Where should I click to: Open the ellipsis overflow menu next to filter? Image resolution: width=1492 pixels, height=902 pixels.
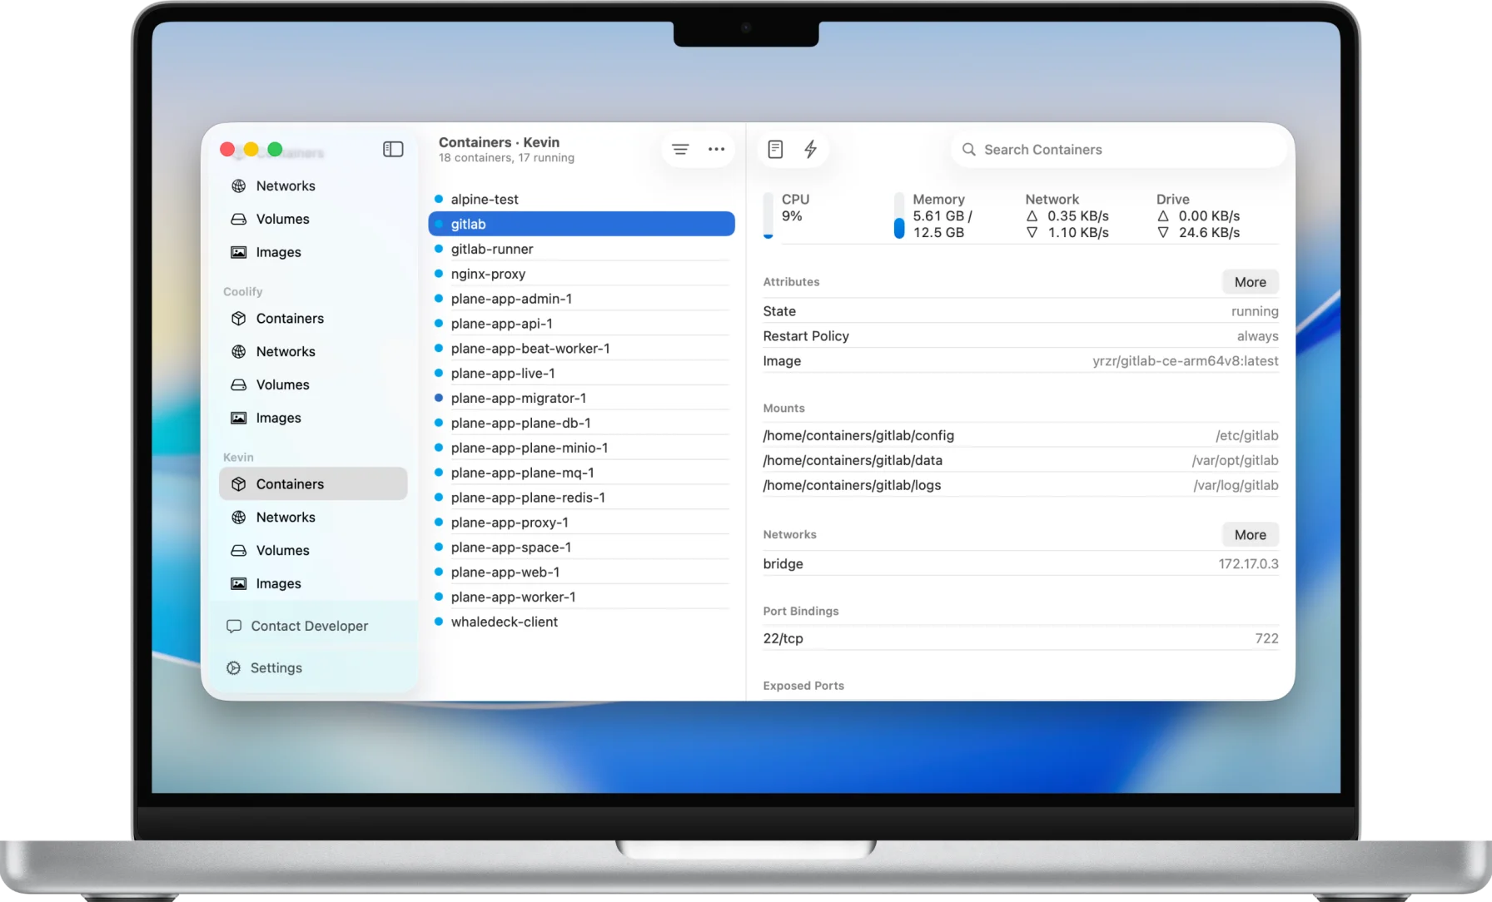point(716,149)
